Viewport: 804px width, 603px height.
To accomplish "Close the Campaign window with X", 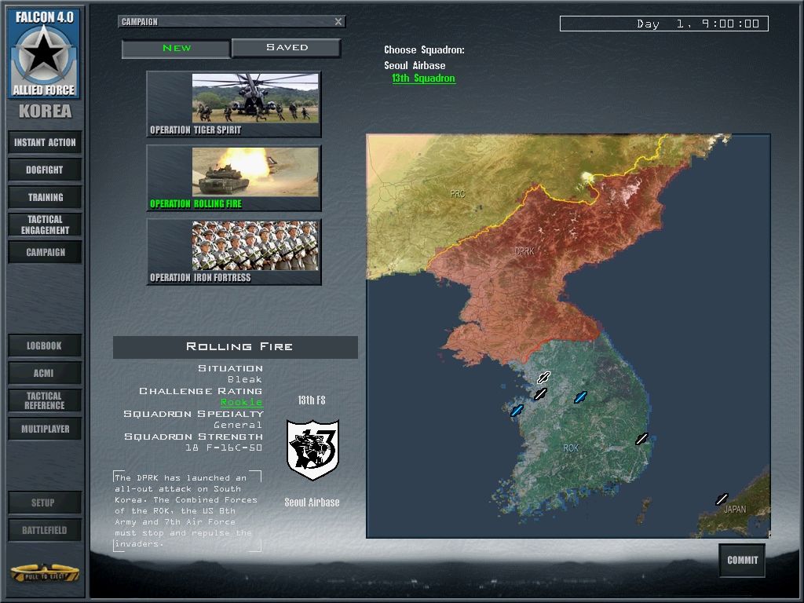I will pos(338,22).
